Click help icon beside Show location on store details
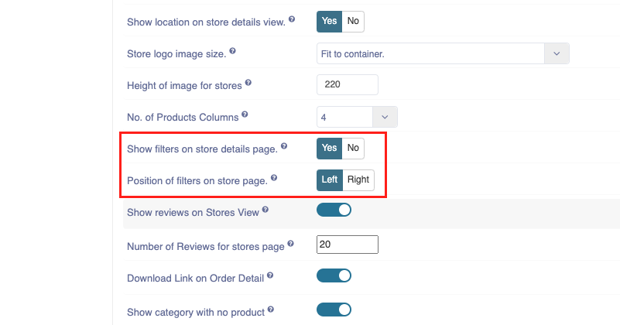620x325 pixels. point(292,19)
